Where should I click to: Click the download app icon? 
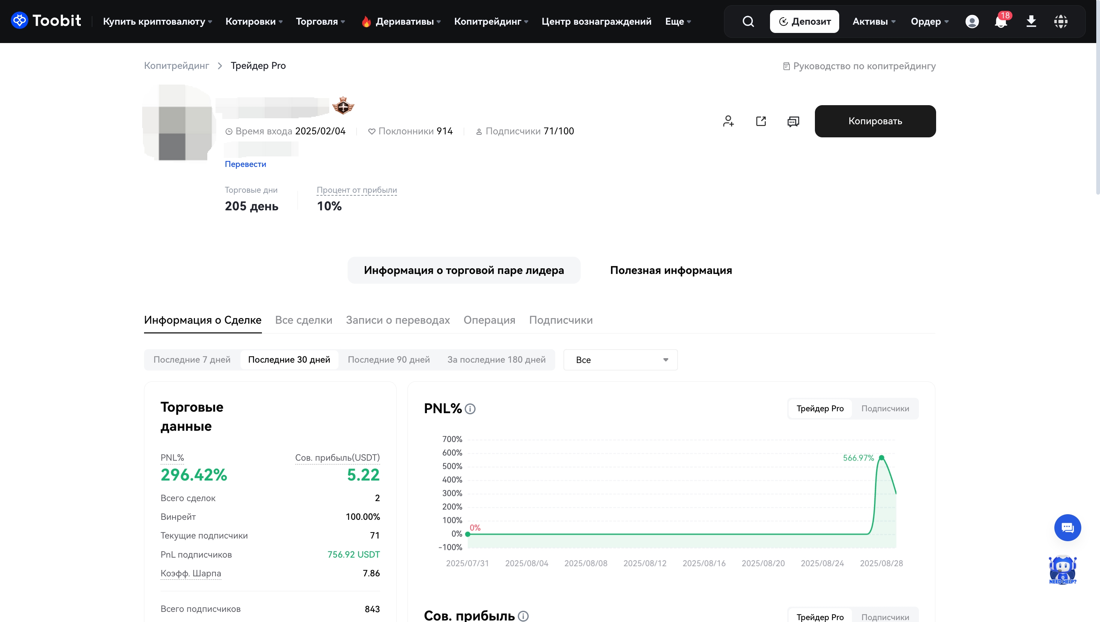coord(1031,21)
